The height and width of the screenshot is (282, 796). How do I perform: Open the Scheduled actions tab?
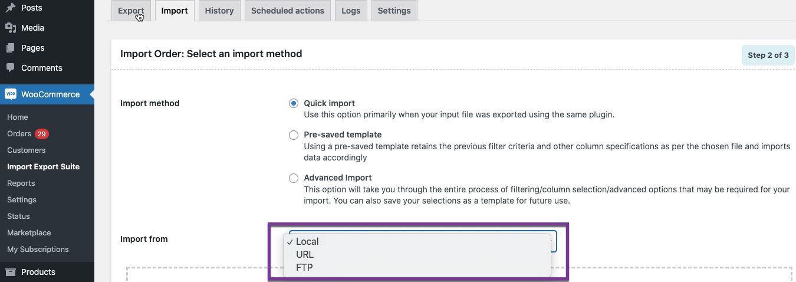[288, 11]
